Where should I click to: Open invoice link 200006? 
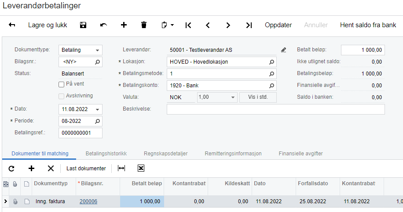pos(88,201)
